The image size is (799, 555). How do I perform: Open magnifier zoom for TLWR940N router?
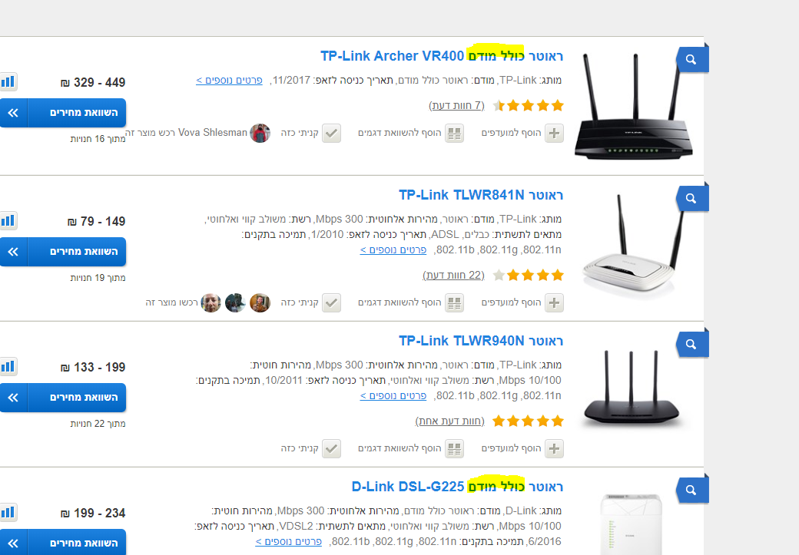(x=691, y=344)
